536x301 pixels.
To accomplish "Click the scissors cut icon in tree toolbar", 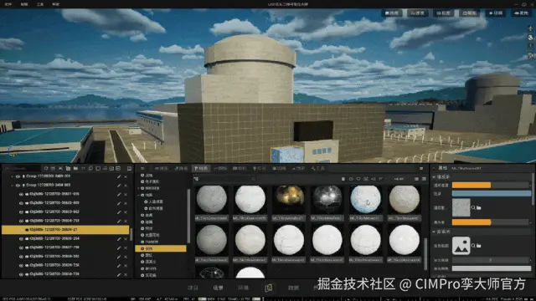I will point(60,168).
